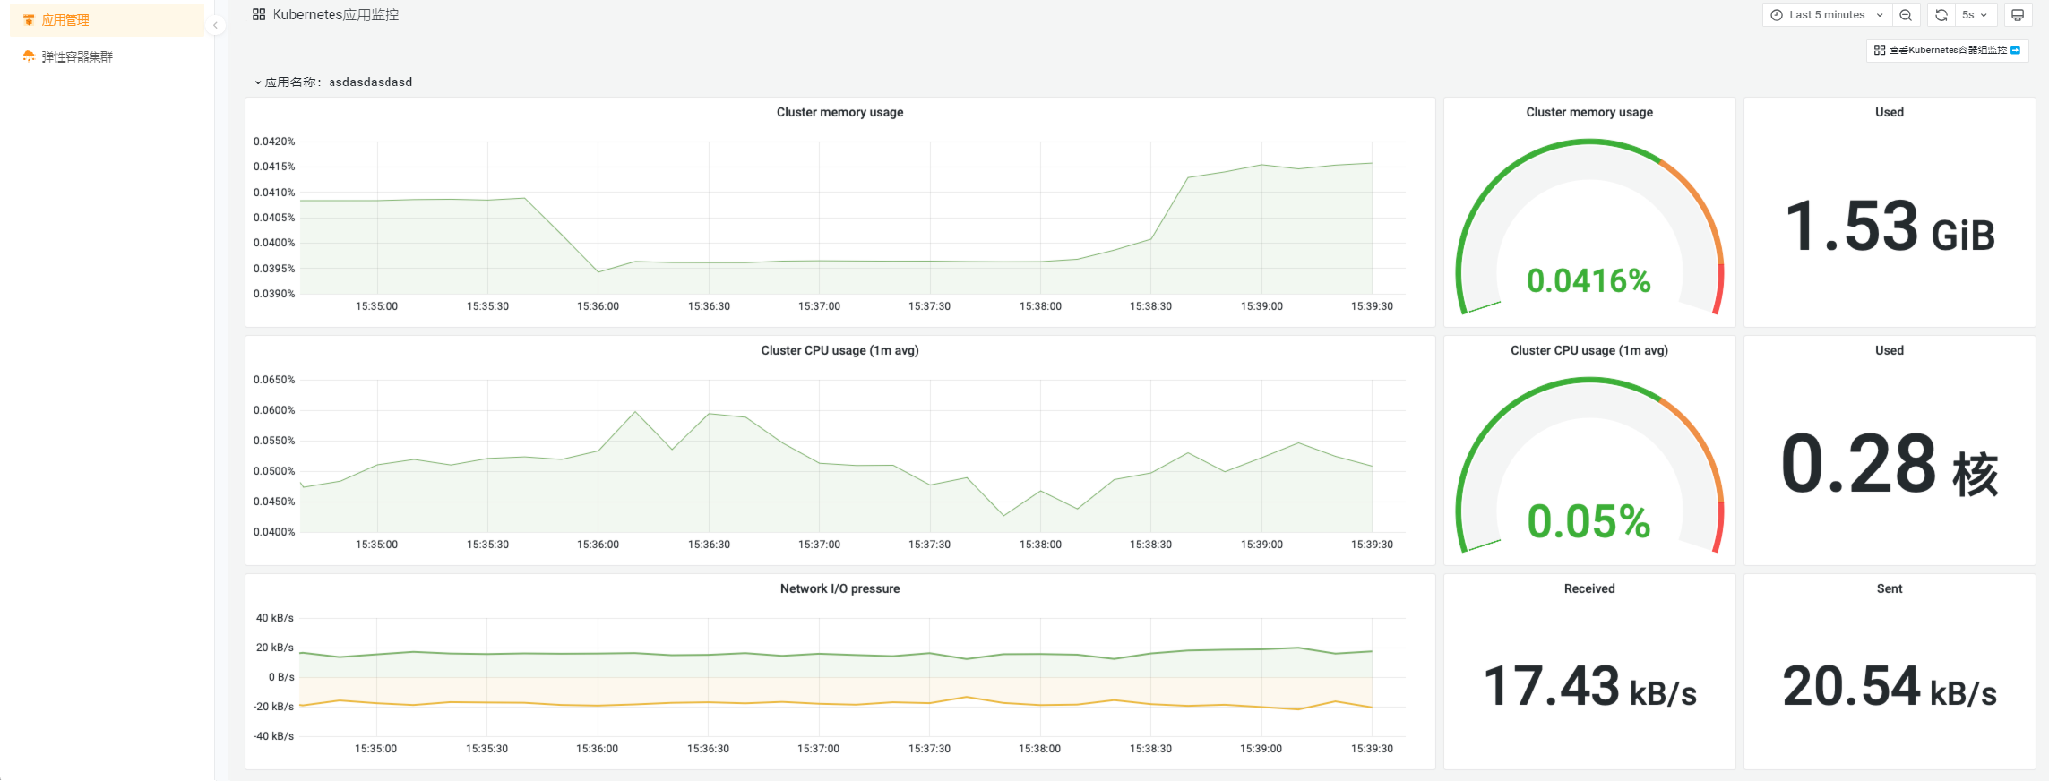Click the 应用管理 box icon in sidebar
2049x781 pixels.
coord(29,21)
